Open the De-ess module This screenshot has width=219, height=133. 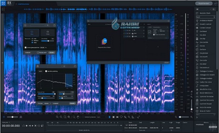coord(200,46)
